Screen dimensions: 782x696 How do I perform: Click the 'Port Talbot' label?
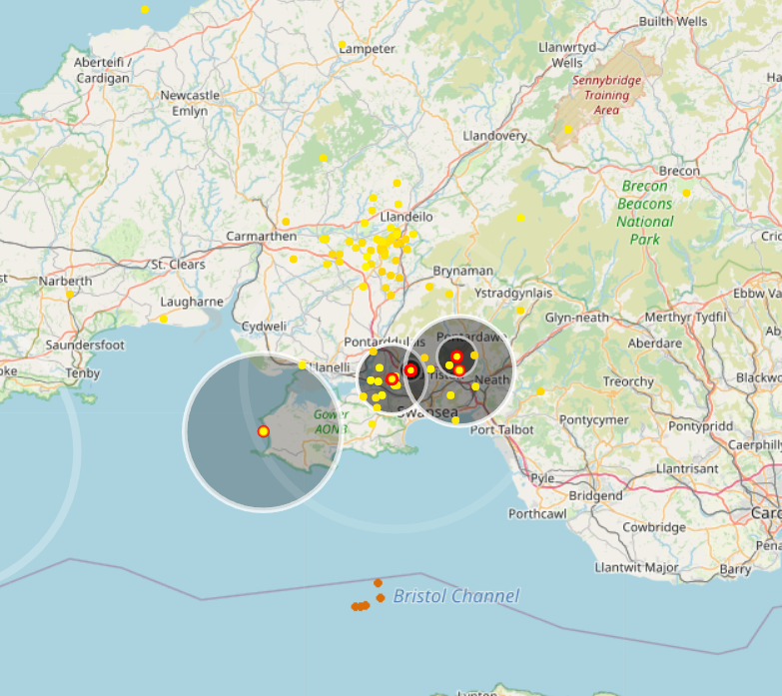tap(501, 429)
